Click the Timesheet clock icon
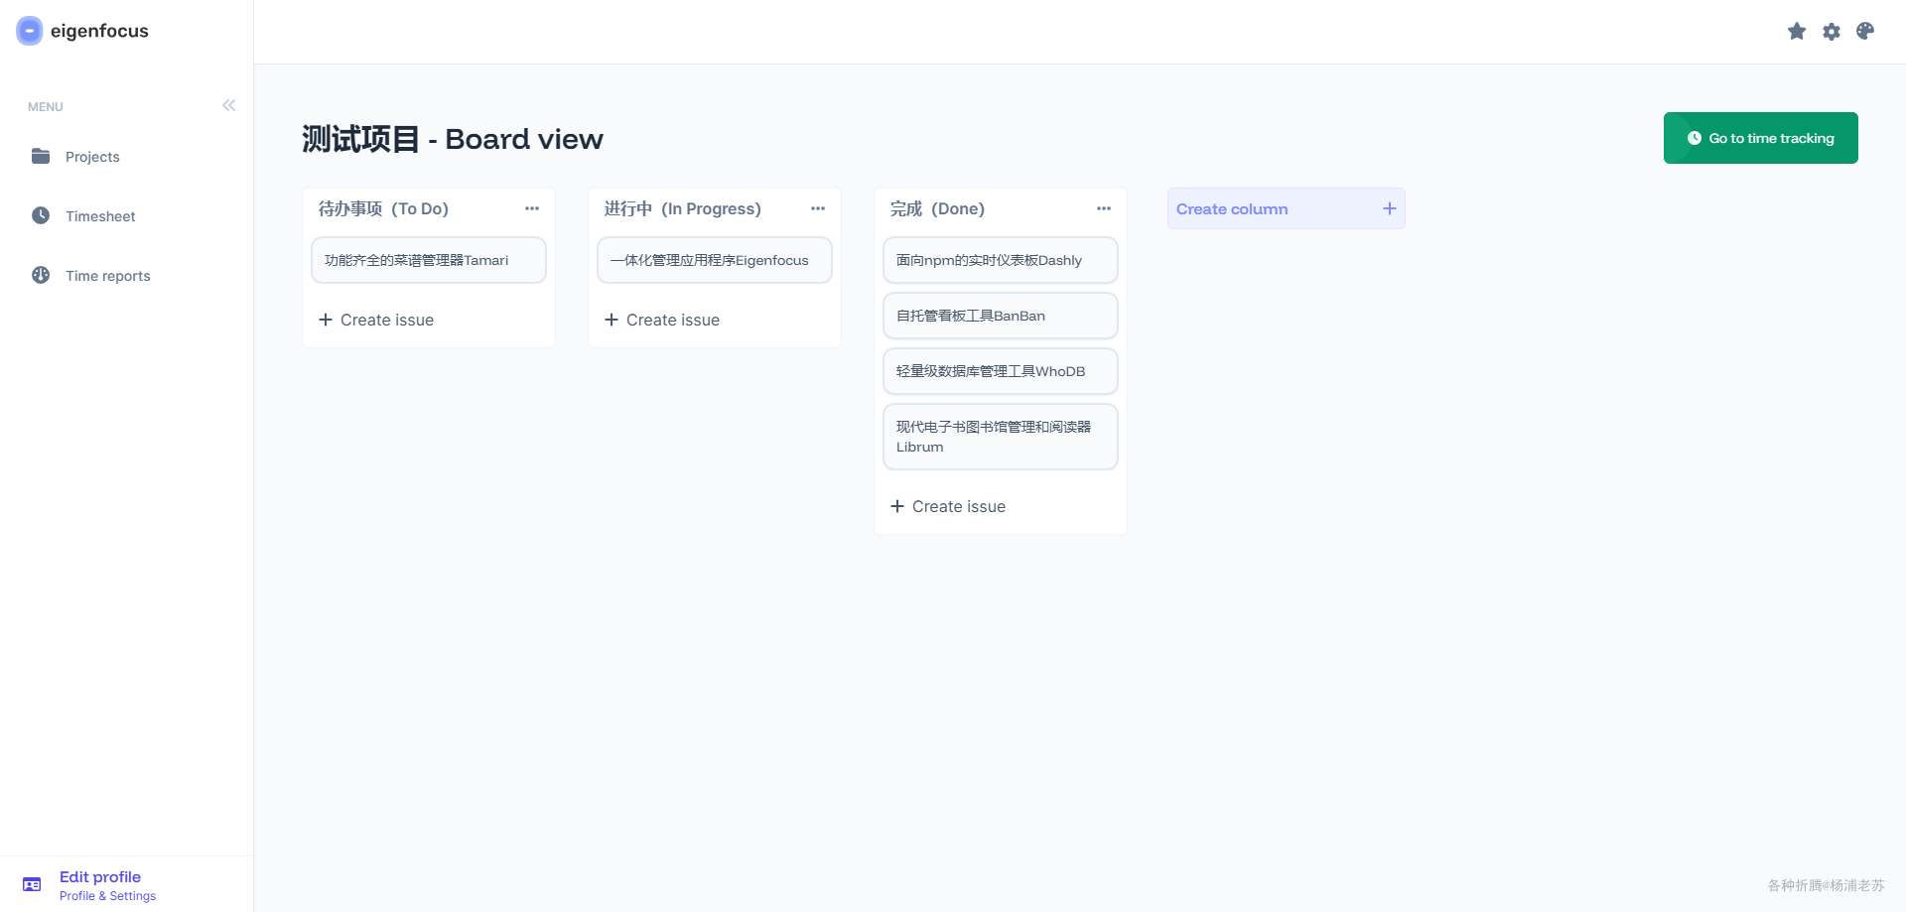The height and width of the screenshot is (912, 1906). 41,215
